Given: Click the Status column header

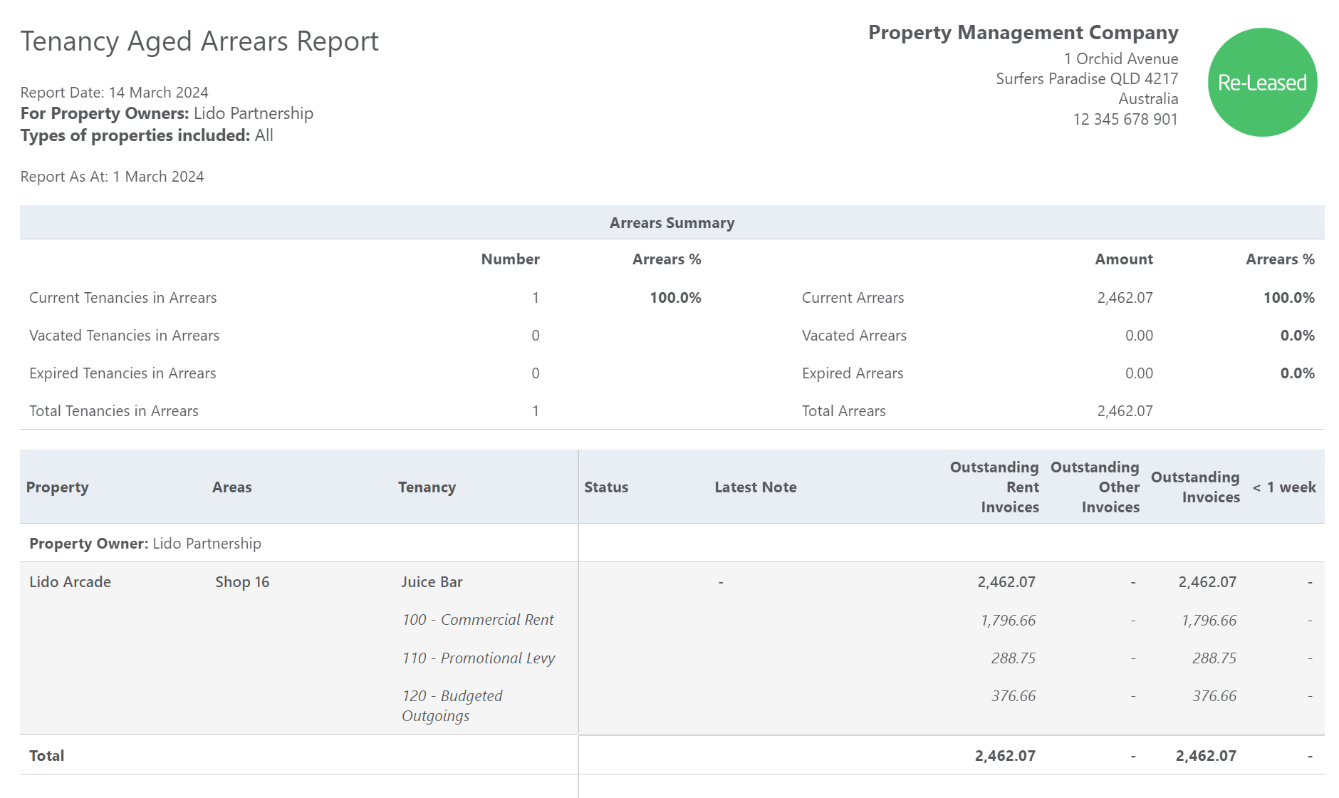Looking at the screenshot, I should click(x=605, y=487).
